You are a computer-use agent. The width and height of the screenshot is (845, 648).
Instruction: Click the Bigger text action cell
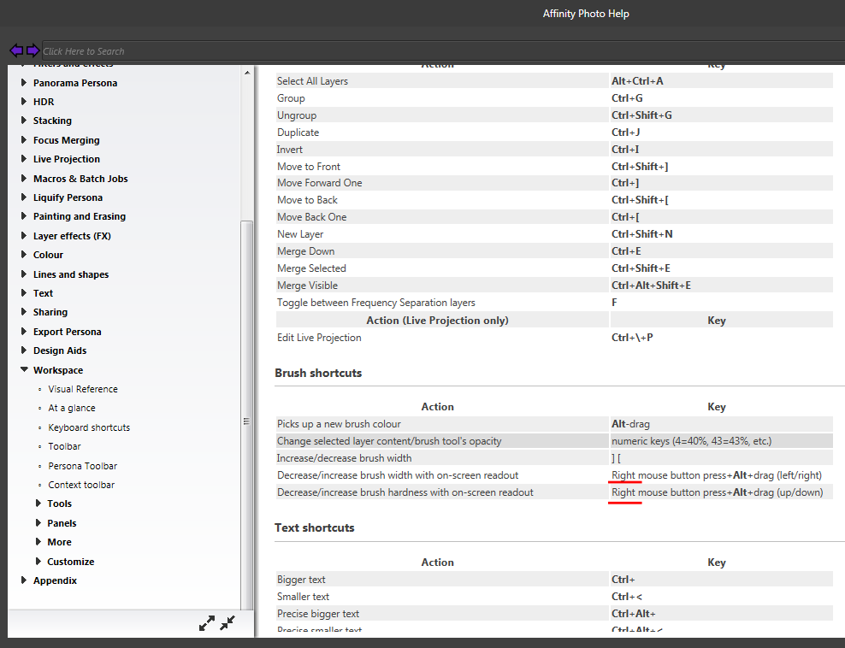click(x=442, y=580)
